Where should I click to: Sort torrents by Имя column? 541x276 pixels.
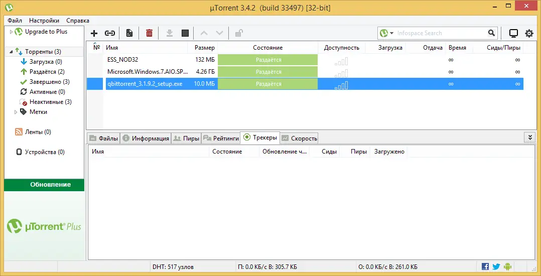[145, 48]
